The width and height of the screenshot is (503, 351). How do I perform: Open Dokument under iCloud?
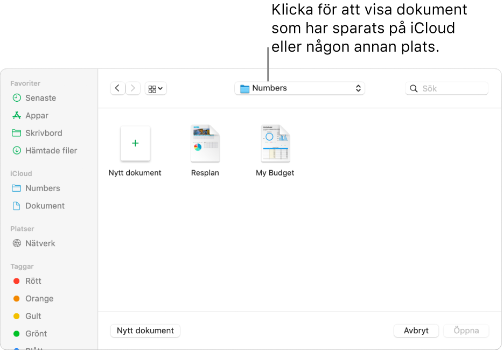[45, 206]
